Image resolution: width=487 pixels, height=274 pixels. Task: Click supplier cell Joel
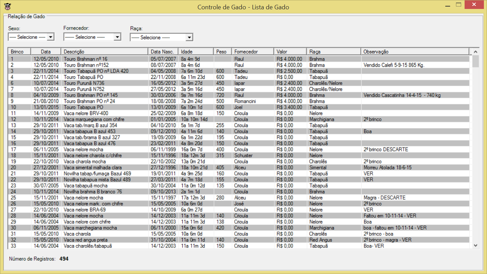pos(239,107)
